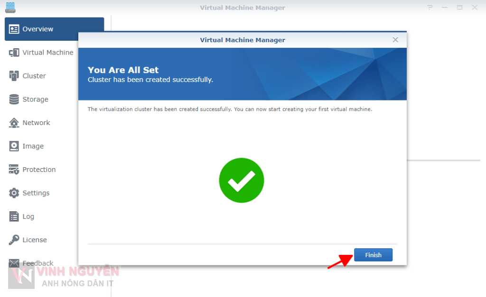Click the Overview icon in the sidebar
Viewport: 486px width, 297px height.
click(14, 29)
